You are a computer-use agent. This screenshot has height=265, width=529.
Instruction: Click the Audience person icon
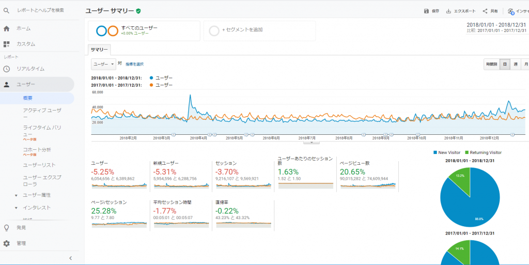click(6, 84)
